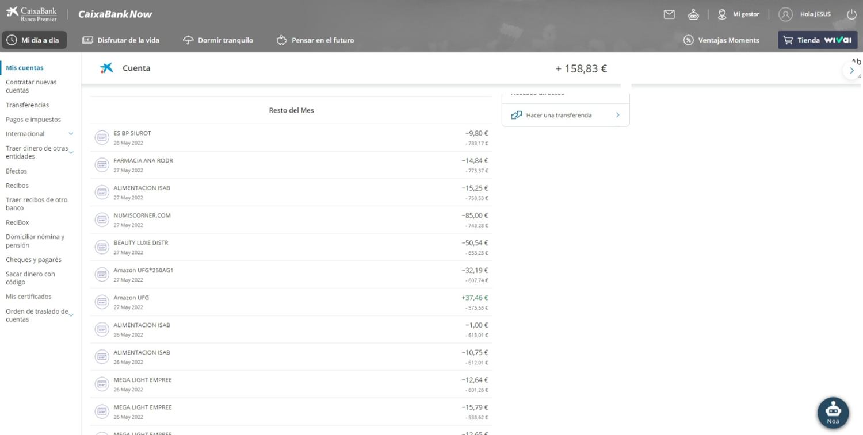Go to next account using right arrow

[x=851, y=70]
